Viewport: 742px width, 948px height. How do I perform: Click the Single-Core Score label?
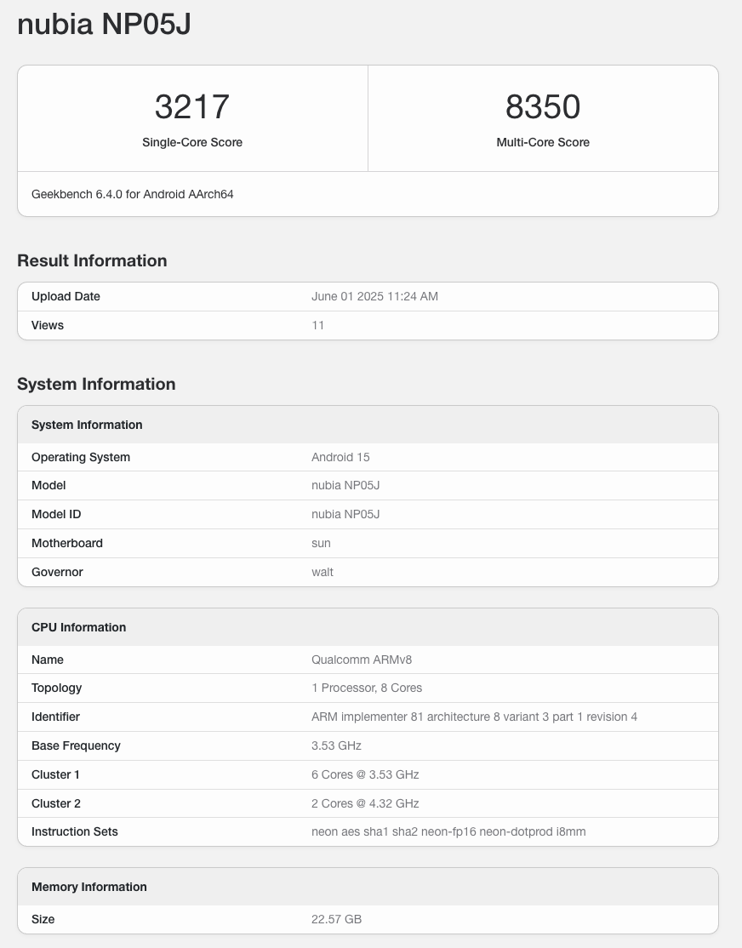[192, 142]
